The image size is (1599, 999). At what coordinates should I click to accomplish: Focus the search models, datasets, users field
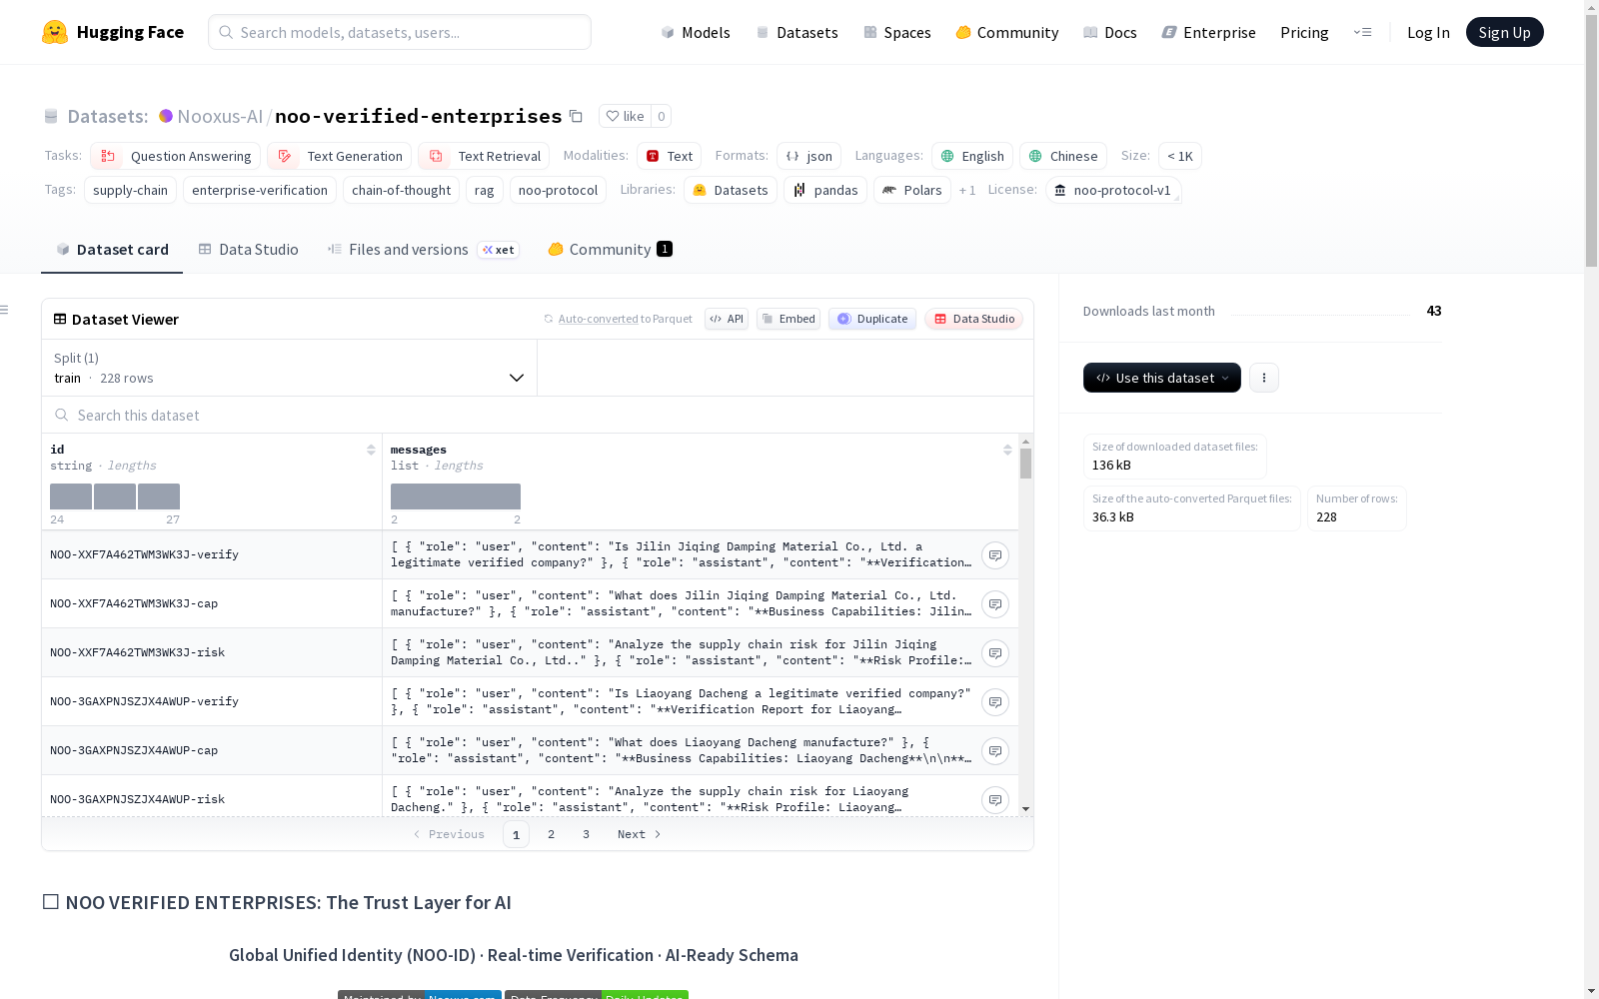click(x=400, y=32)
